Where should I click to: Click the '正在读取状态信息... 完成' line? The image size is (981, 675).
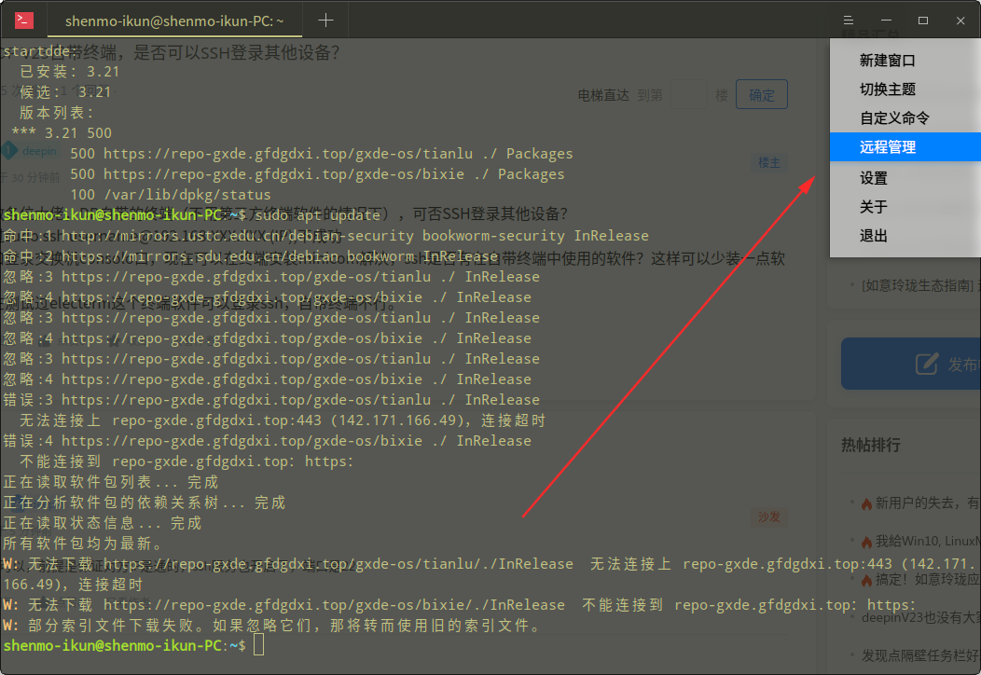(102, 523)
